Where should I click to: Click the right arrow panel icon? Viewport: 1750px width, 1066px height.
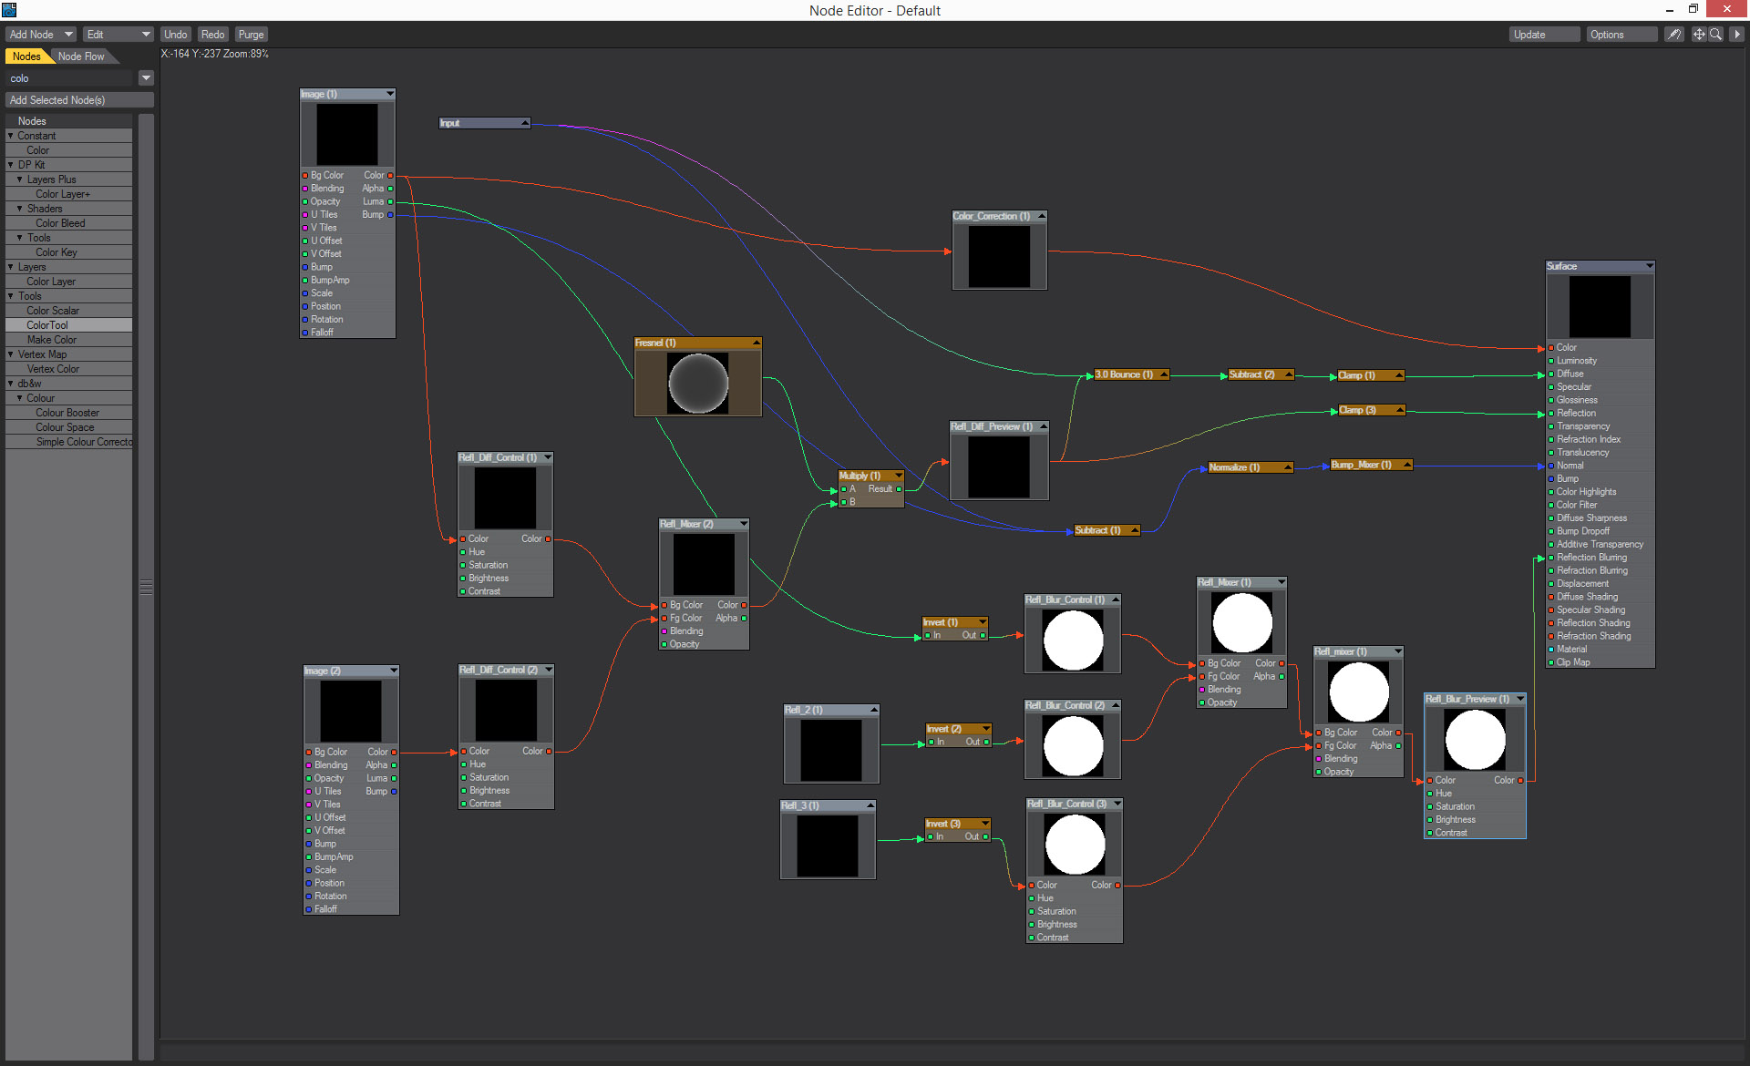(1736, 35)
